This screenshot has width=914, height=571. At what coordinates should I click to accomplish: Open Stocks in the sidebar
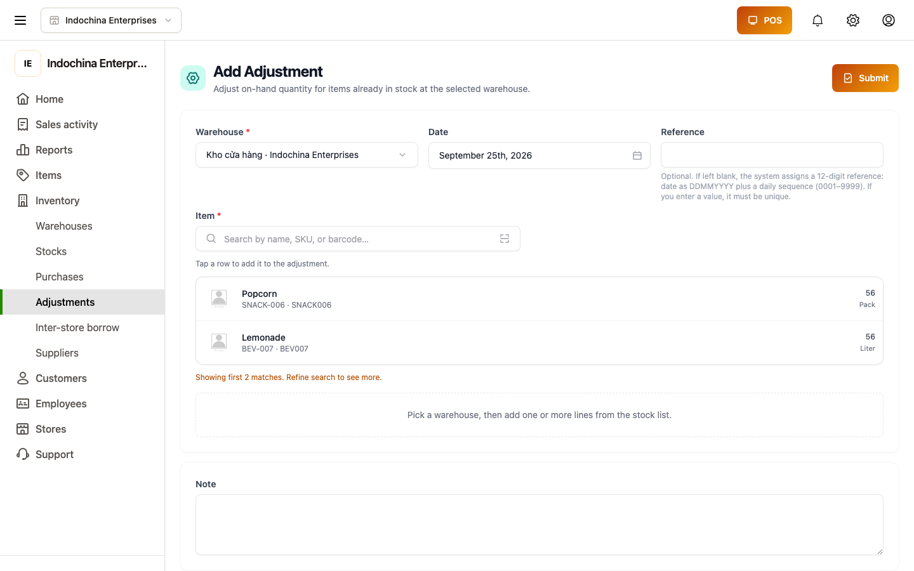51,251
